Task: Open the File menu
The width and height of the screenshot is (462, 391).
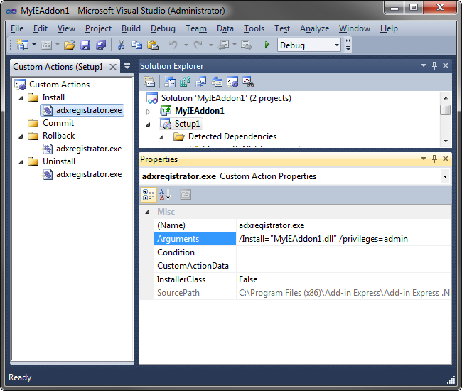Action: pyautogui.click(x=17, y=28)
